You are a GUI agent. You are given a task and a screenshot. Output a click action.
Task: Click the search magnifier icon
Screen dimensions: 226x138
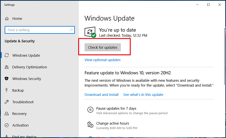point(71,30)
